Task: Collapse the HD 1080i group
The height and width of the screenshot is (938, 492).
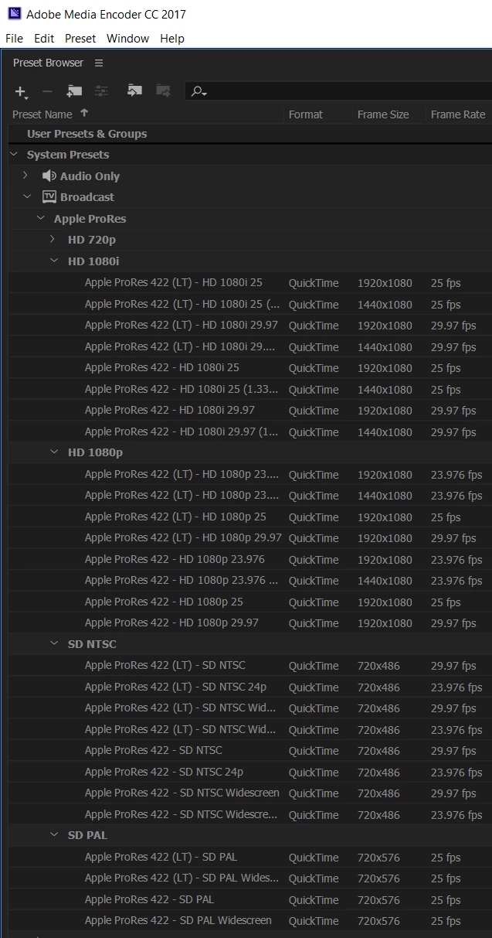Action: coord(54,261)
